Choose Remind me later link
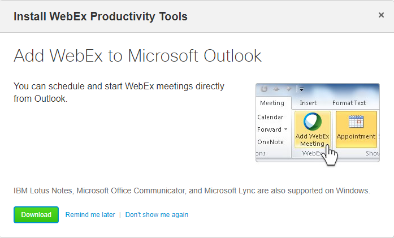394x238 pixels. 90,215
